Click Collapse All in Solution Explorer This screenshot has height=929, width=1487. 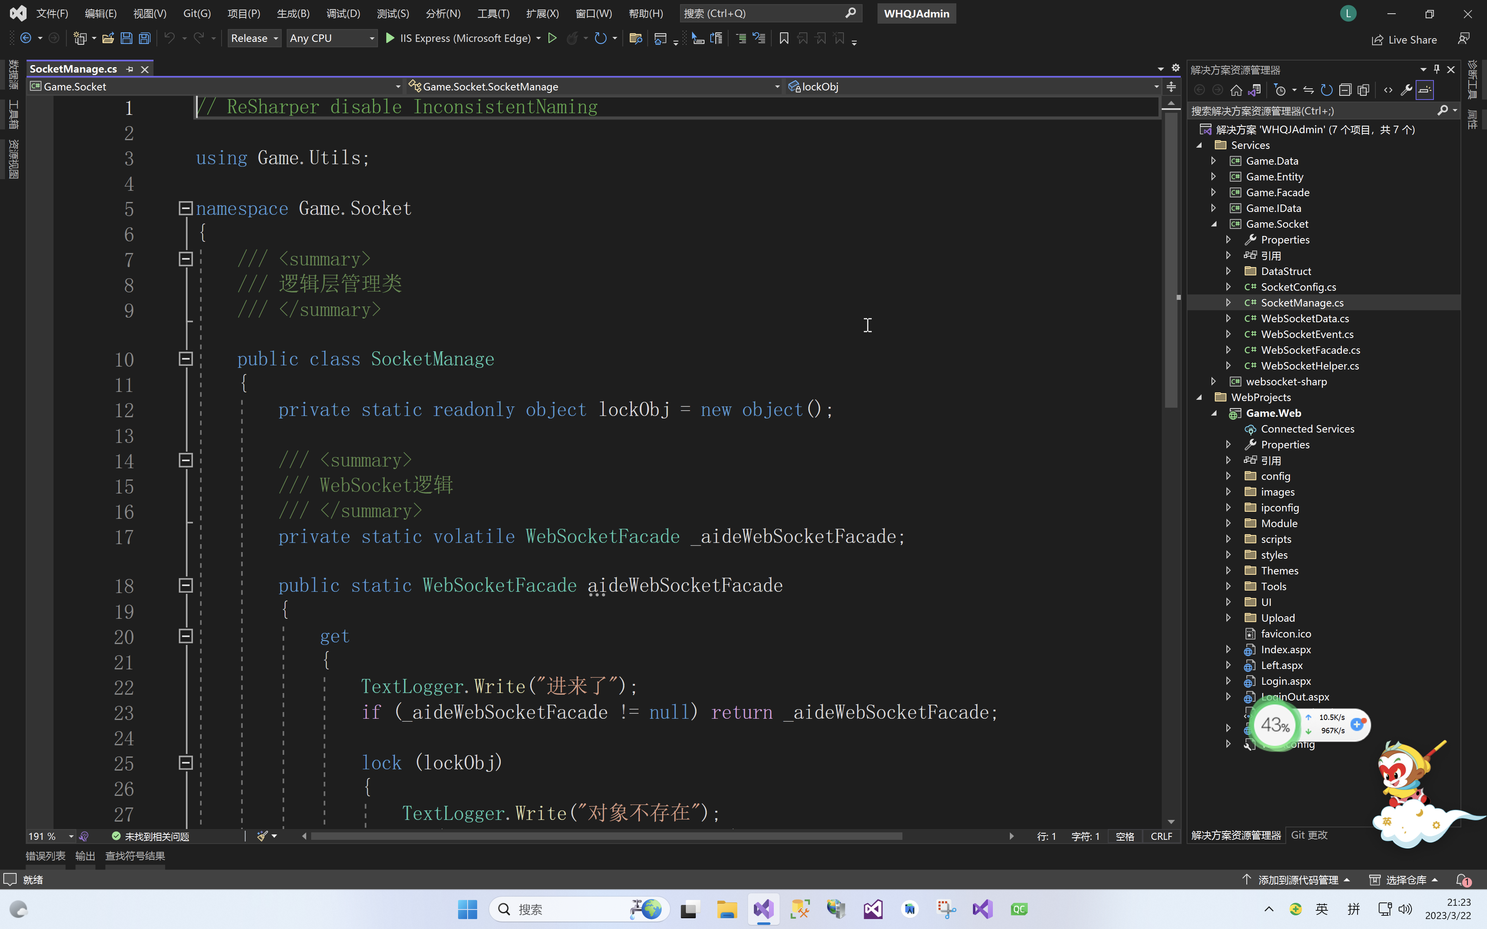point(1345,90)
